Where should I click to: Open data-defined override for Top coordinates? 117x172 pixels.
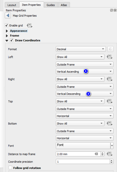coord(109,101)
